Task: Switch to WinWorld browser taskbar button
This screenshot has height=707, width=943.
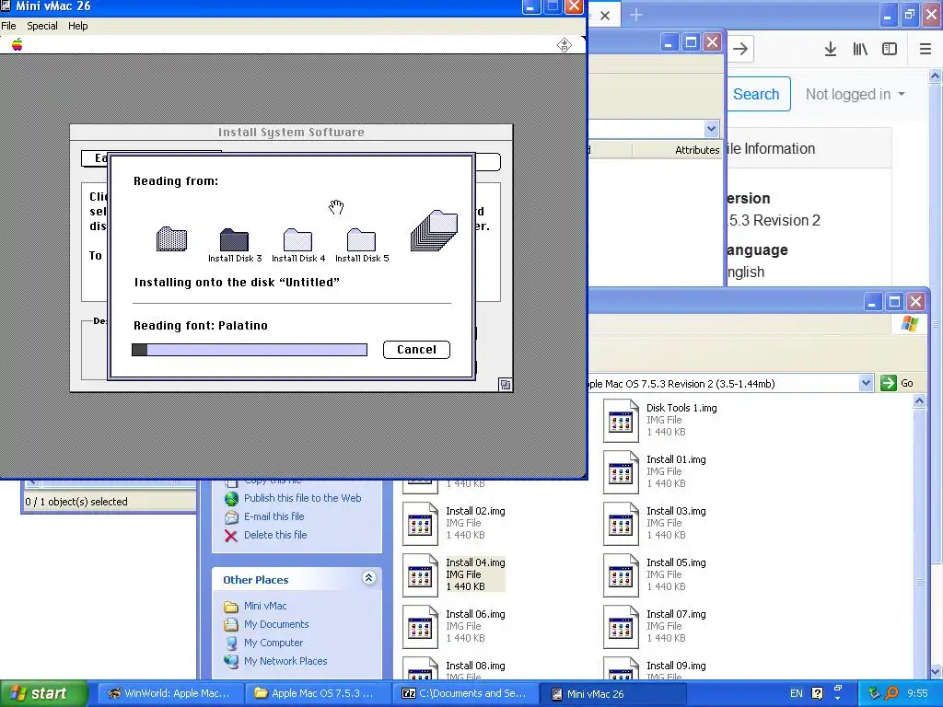Action: pos(170,693)
